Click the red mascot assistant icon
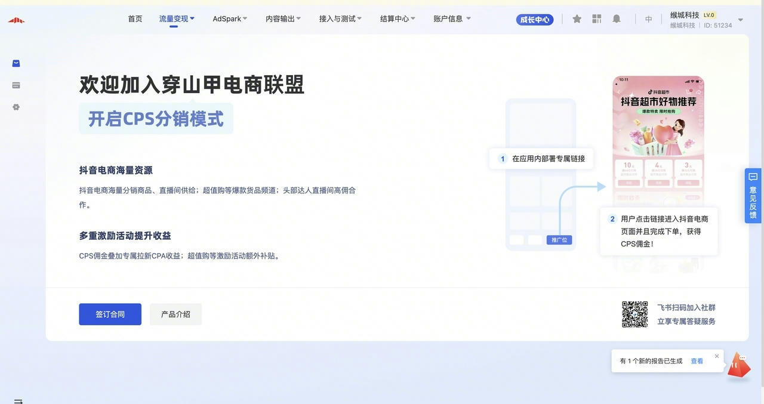 [x=738, y=365]
